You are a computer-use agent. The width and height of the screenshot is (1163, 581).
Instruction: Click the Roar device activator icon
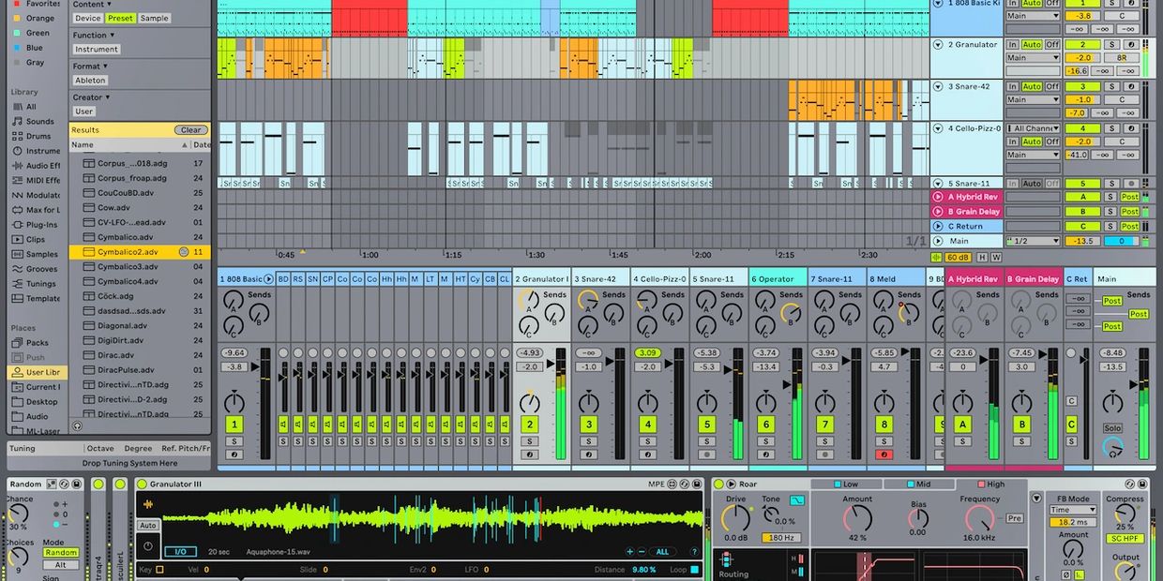coord(718,484)
